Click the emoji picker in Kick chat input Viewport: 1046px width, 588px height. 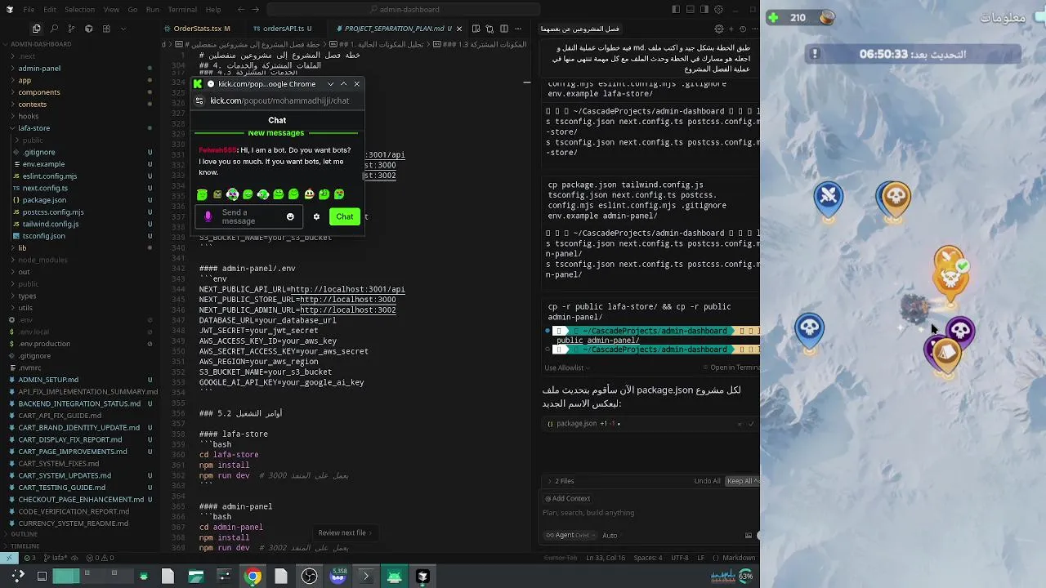pyautogui.click(x=290, y=217)
